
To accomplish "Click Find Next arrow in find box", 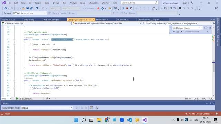I will pos(205,28).
